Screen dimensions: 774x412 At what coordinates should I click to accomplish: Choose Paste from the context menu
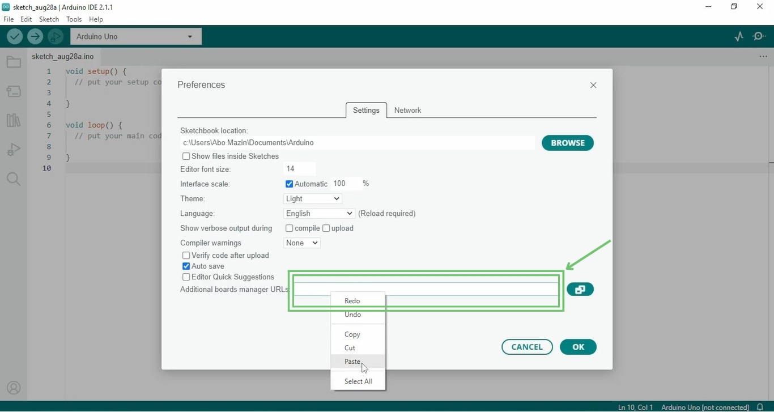point(351,362)
